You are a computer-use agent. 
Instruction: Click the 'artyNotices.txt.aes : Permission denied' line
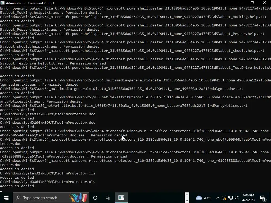pyautogui.click(x=41, y=101)
